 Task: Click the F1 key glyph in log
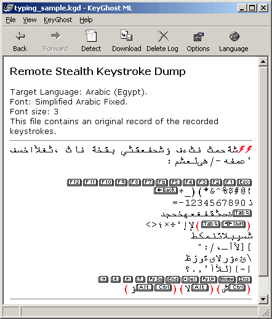click(x=230, y=182)
